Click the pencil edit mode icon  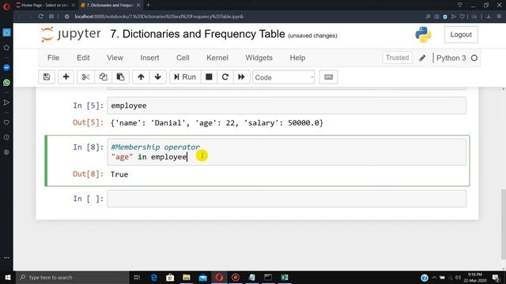422,58
